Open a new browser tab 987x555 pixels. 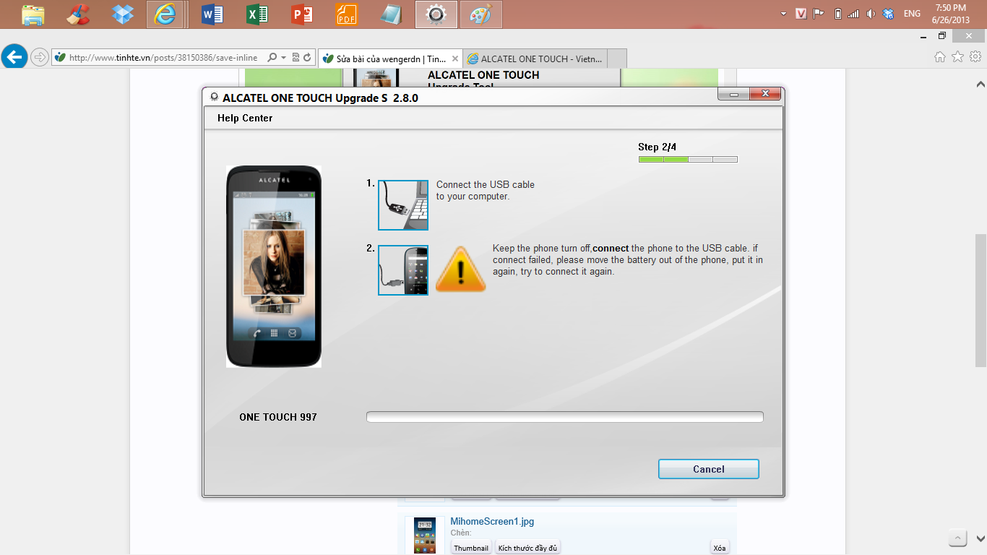click(617, 59)
